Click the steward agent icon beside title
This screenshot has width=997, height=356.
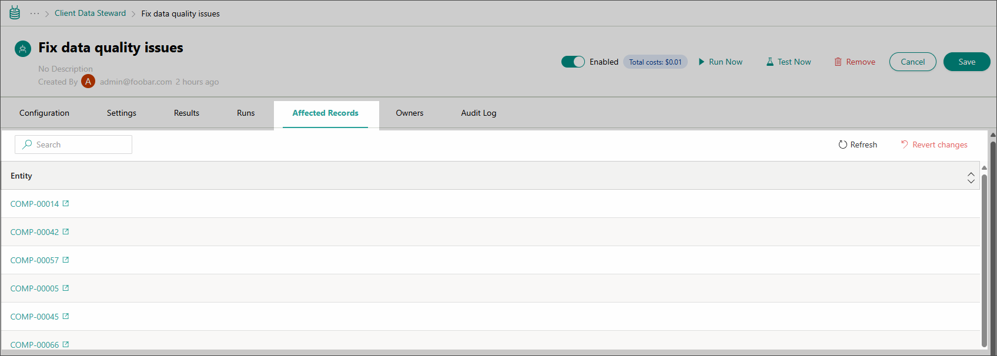[23, 49]
